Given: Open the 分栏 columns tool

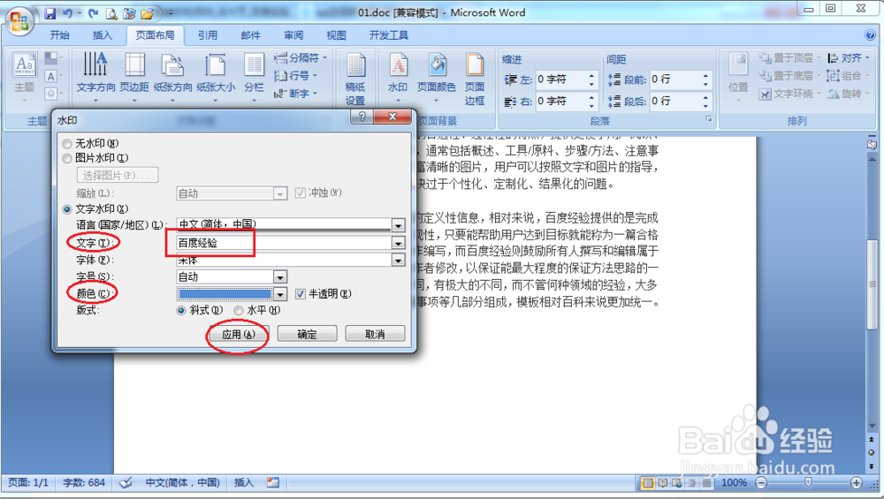Looking at the screenshot, I should pyautogui.click(x=254, y=77).
